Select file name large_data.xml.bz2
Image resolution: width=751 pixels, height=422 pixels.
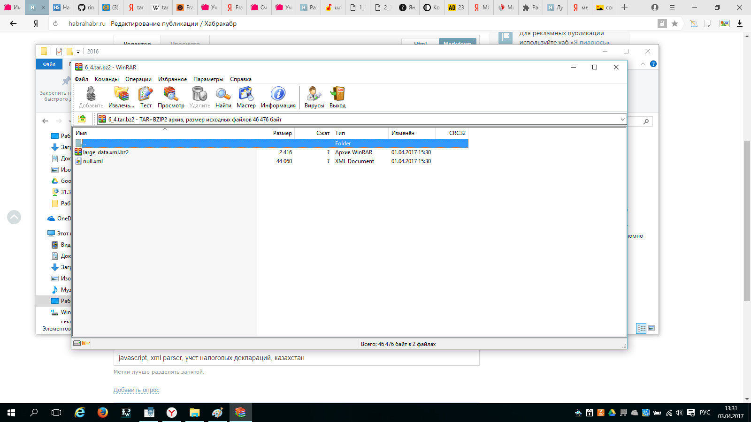106,152
